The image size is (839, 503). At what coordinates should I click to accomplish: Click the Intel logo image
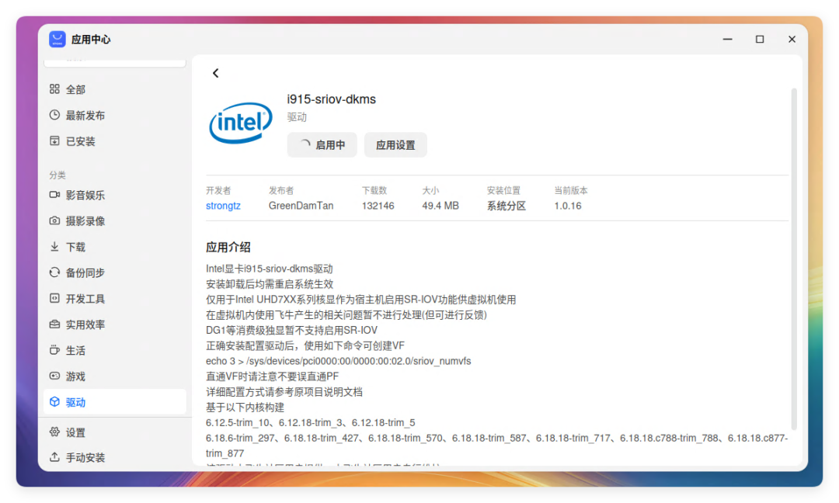[241, 123]
